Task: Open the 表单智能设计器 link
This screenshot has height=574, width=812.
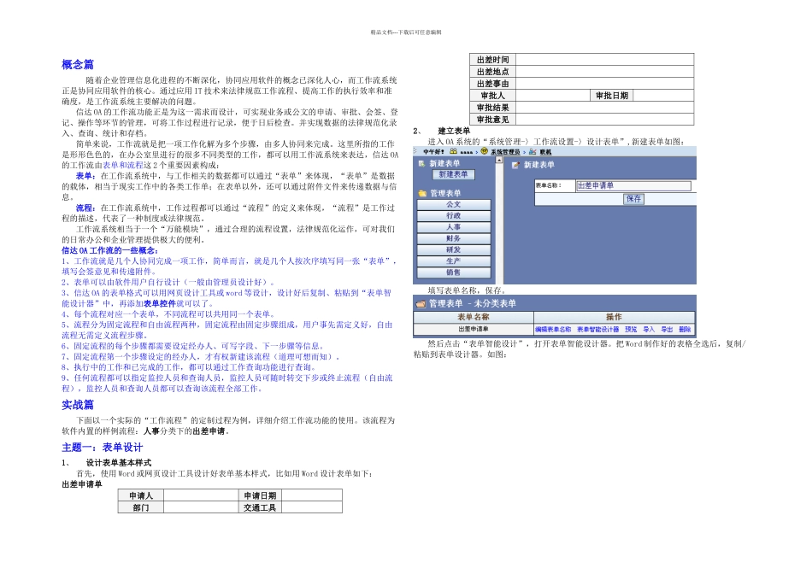Action: pyautogui.click(x=597, y=330)
